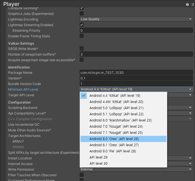195x181 pixels.
Task: Toggle SRGB Write Mode checkbox
Action: click(x=82, y=49)
